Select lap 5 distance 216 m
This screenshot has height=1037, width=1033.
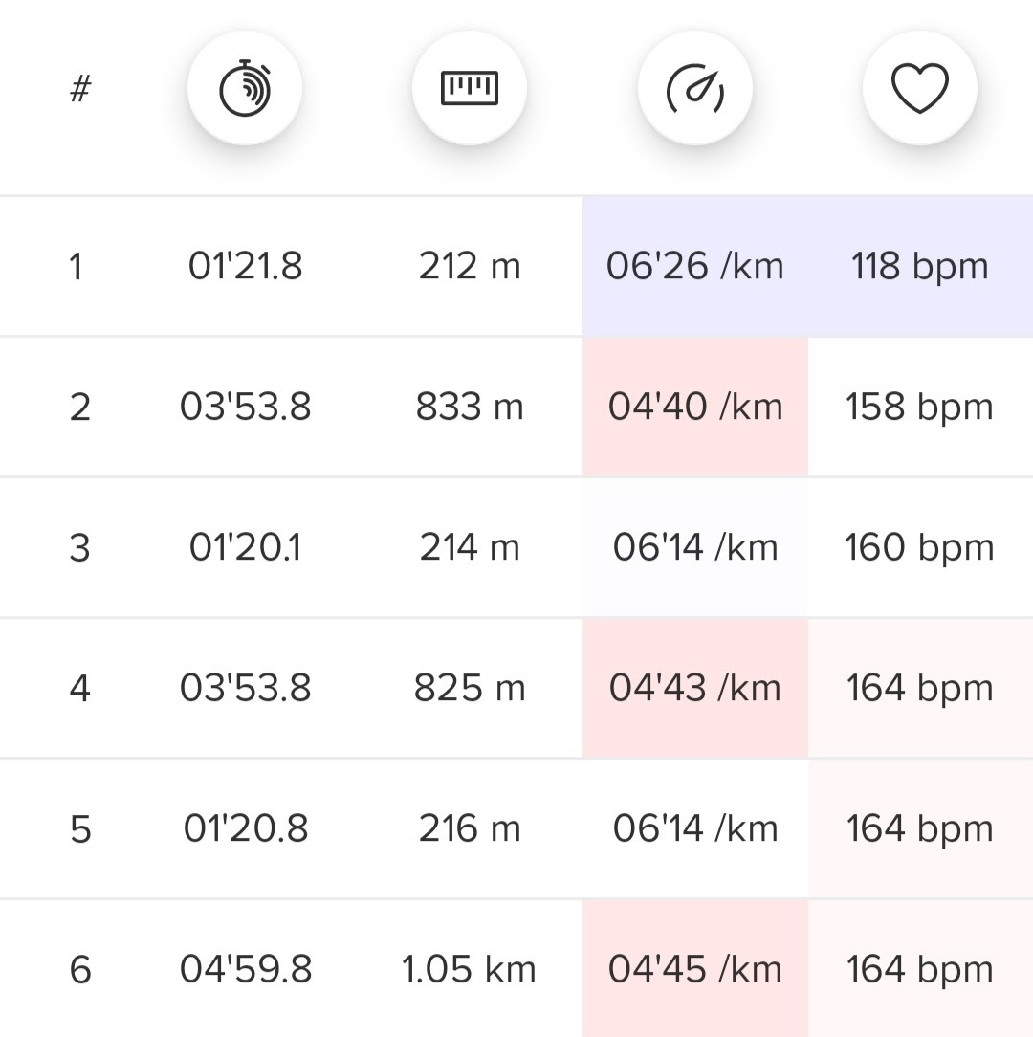pyautogui.click(x=470, y=828)
